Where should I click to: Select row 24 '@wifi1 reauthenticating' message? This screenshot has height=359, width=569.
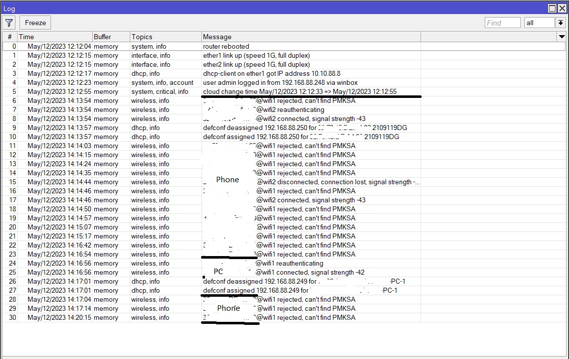pyautogui.click(x=284, y=264)
